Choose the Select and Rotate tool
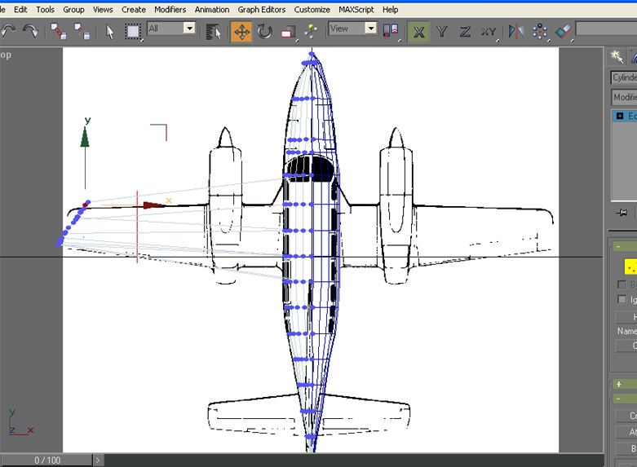This screenshot has width=637, height=467. pyautogui.click(x=265, y=32)
